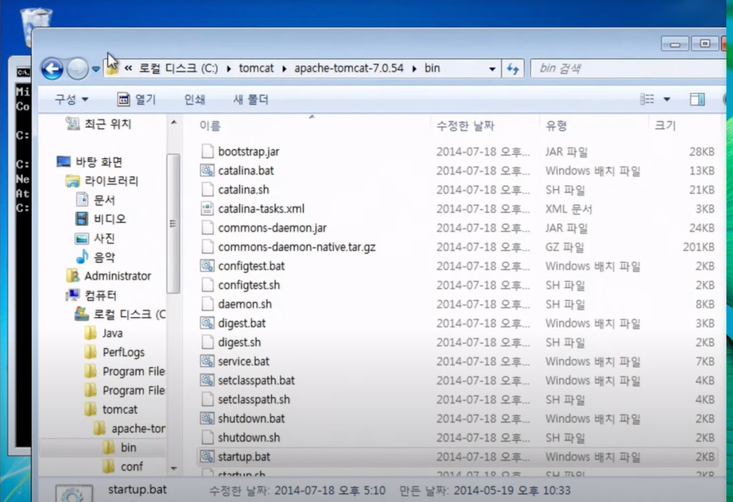Image resolution: width=733 pixels, height=502 pixels.
Task: Open 음악 library in navigation pane
Action: pos(95,257)
